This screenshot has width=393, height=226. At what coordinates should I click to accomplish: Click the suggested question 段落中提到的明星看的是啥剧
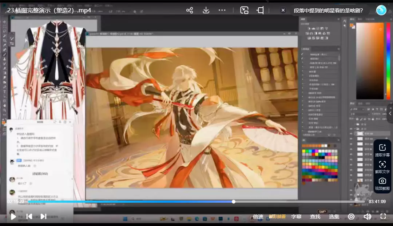(x=328, y=10)
